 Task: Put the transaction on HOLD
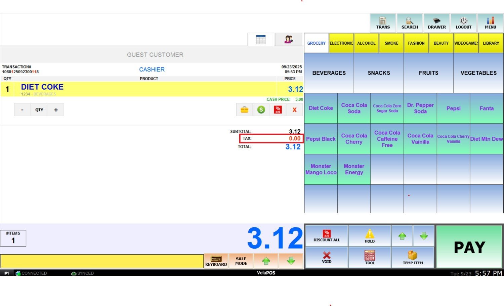(x=370, y=236)
